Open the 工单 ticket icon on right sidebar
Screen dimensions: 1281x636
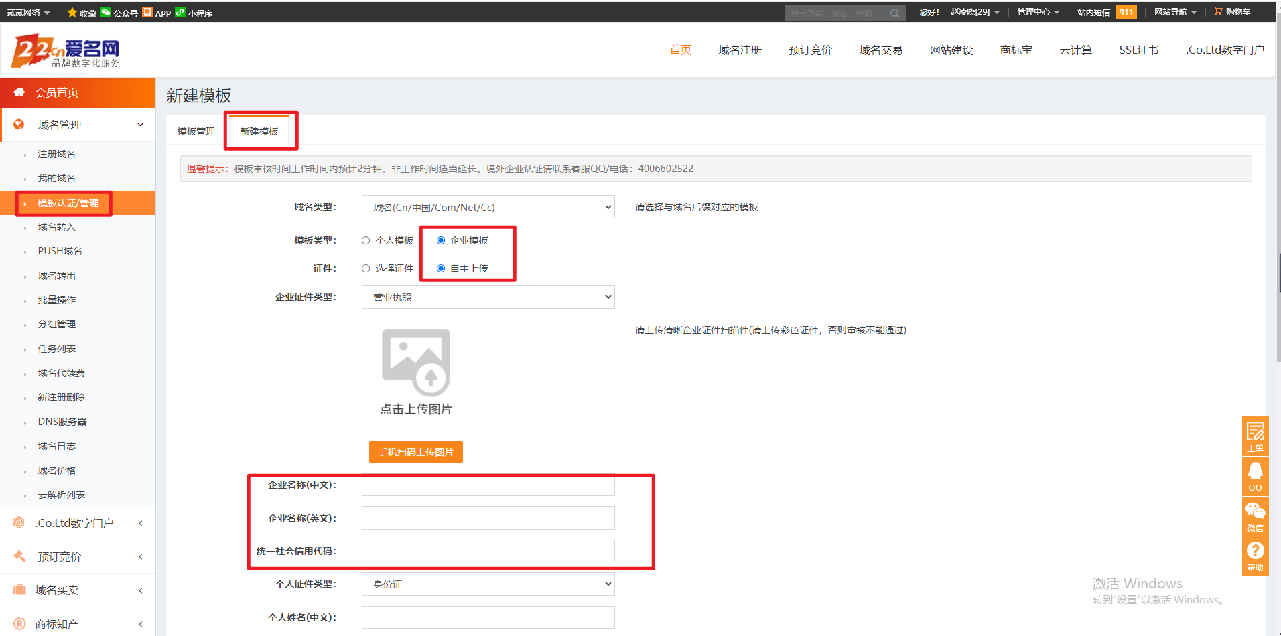pyautogui.click(x=1255, y=435)
